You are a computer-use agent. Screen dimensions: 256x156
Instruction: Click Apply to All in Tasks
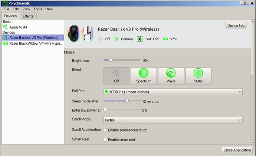click(x=18, y=27)
